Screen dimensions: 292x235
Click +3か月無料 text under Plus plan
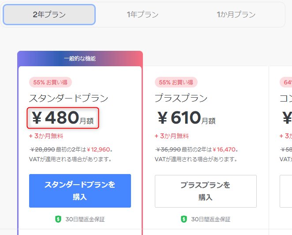coord(172,136)
